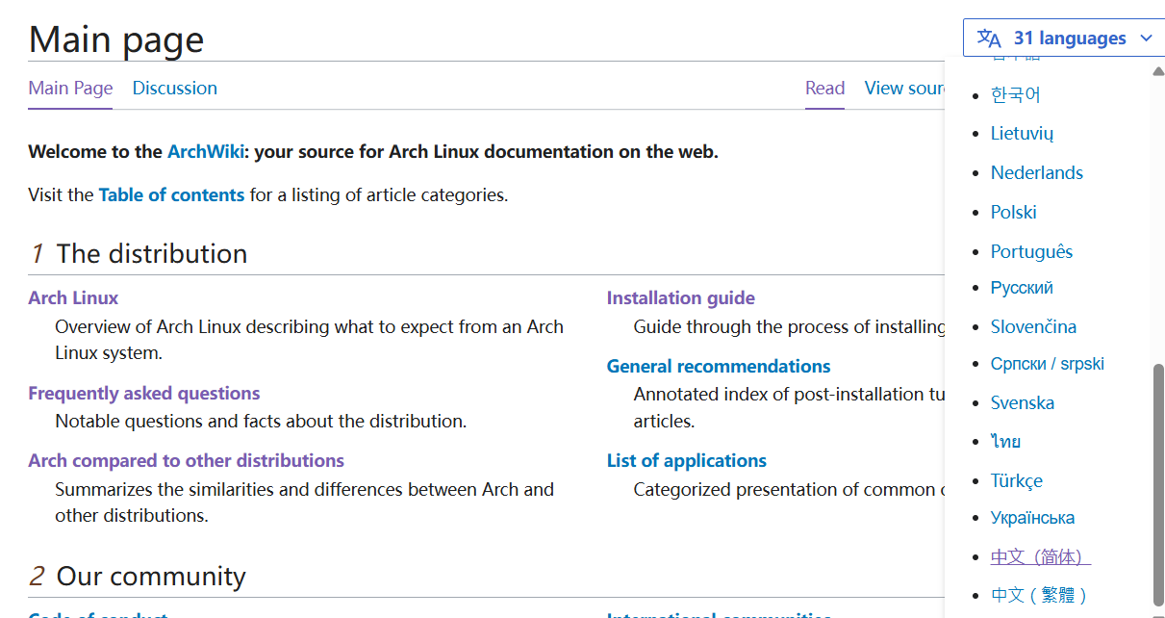Choose Српски / srpski language
This screenshot has height=618, width=1165.
[1048, 364]
